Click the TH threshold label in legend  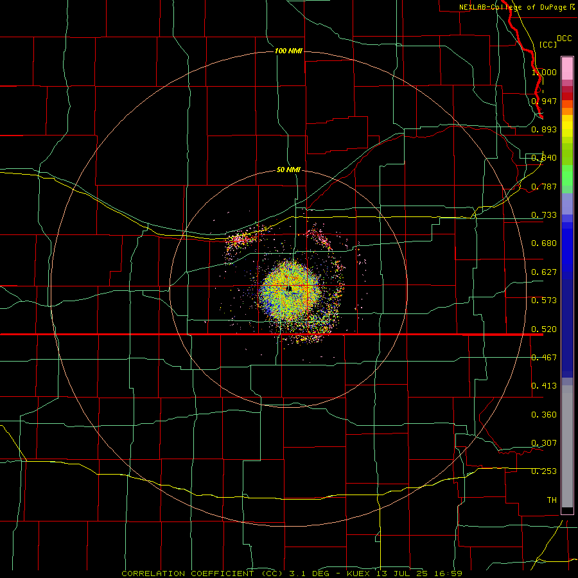click(552, 500)
